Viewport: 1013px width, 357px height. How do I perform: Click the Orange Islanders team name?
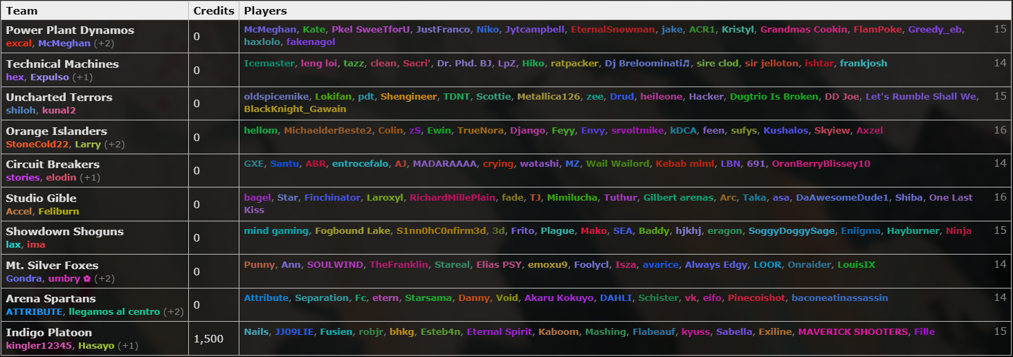[56, 131]
